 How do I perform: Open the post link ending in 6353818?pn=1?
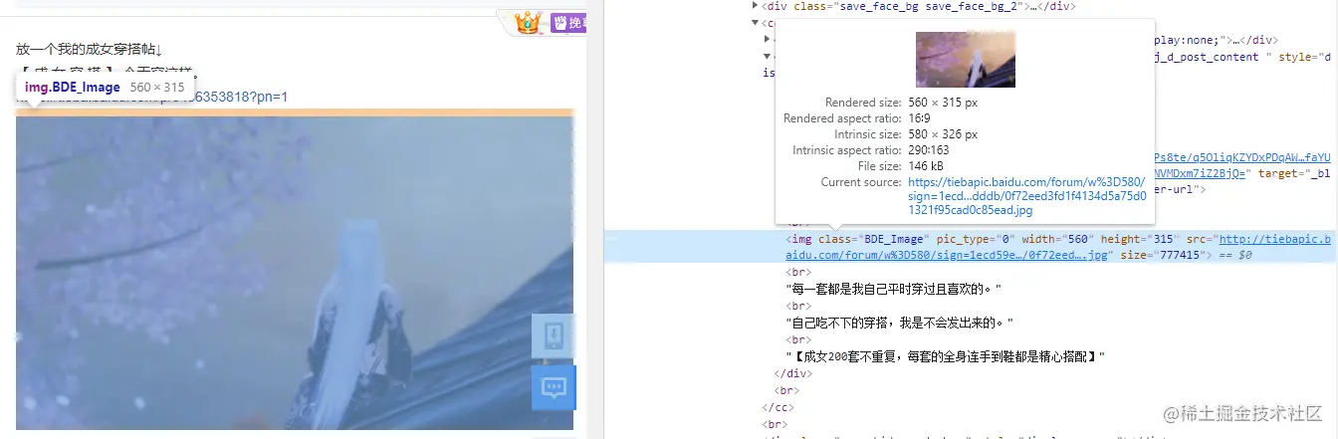[x=151, y=97]
